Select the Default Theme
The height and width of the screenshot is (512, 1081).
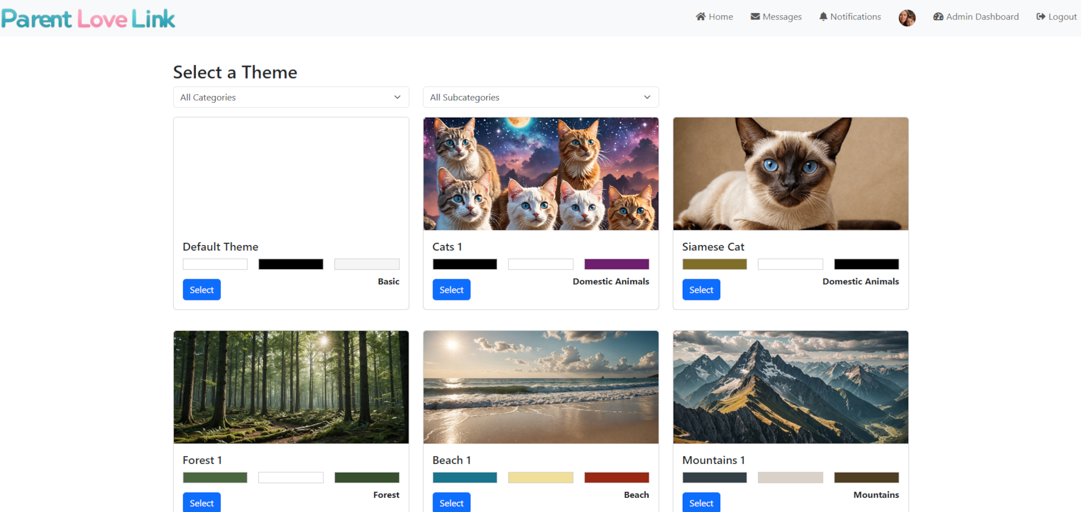(201, 290)
